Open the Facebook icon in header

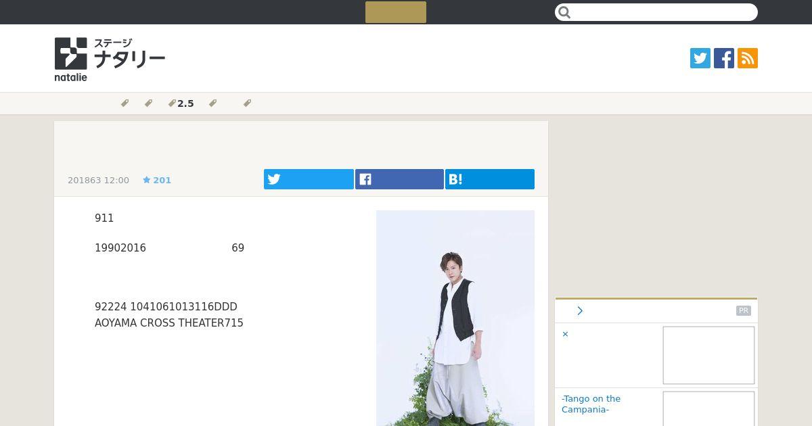724,58
